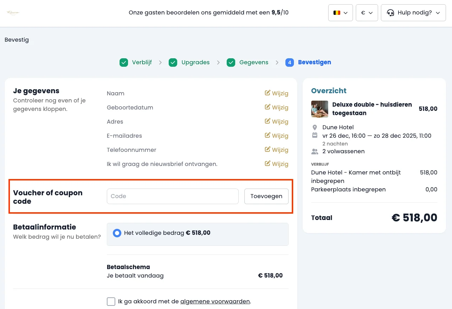The width and height of the screenshot is (452, 309).
Task: Click the pencil icon in Adres row
Action: point(268,121)
